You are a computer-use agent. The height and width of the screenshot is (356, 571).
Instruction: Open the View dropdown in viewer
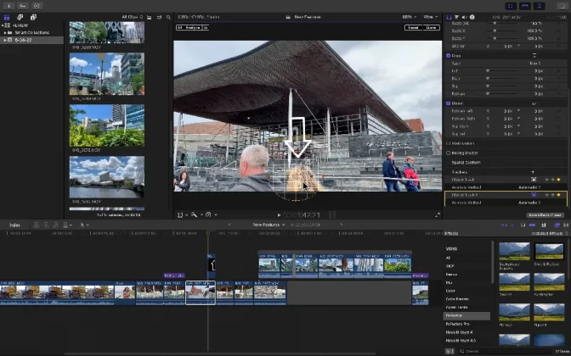click(432, 16)
